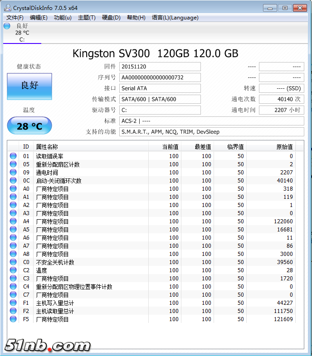312x356 pixels.
Task: Click status icon for row F5
Action: [x=13, y=319]
